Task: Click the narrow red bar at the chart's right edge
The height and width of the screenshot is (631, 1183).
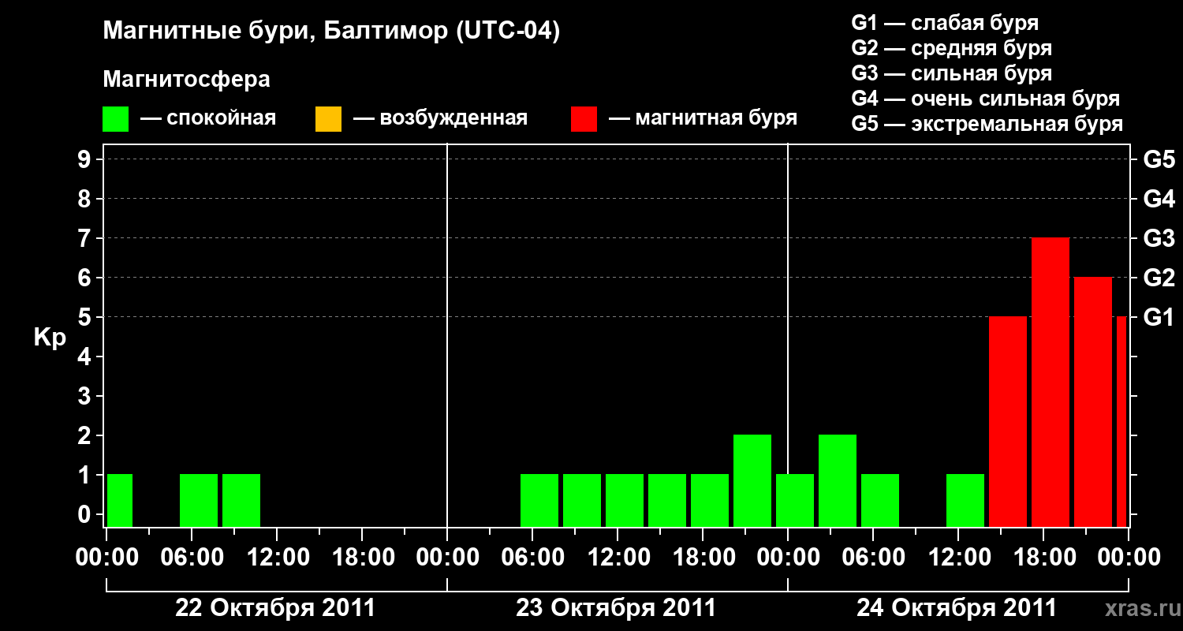Action: (1121, 421)
